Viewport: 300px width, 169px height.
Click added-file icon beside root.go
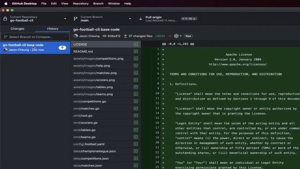coord(136,115)
